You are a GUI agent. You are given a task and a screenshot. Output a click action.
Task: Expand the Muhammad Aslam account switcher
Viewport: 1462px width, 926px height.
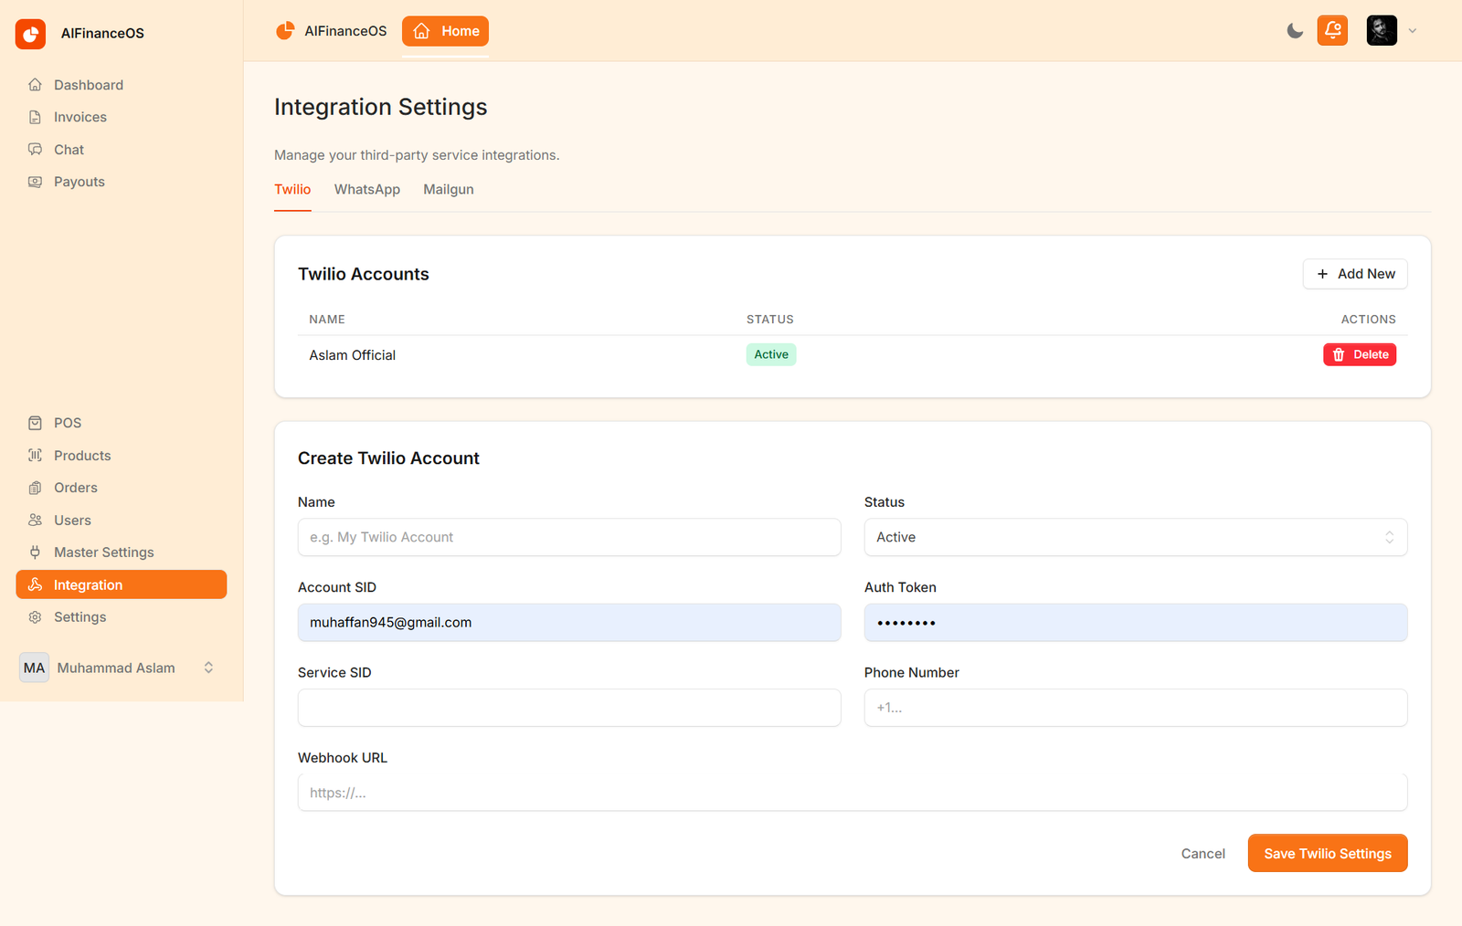point(208,668)
